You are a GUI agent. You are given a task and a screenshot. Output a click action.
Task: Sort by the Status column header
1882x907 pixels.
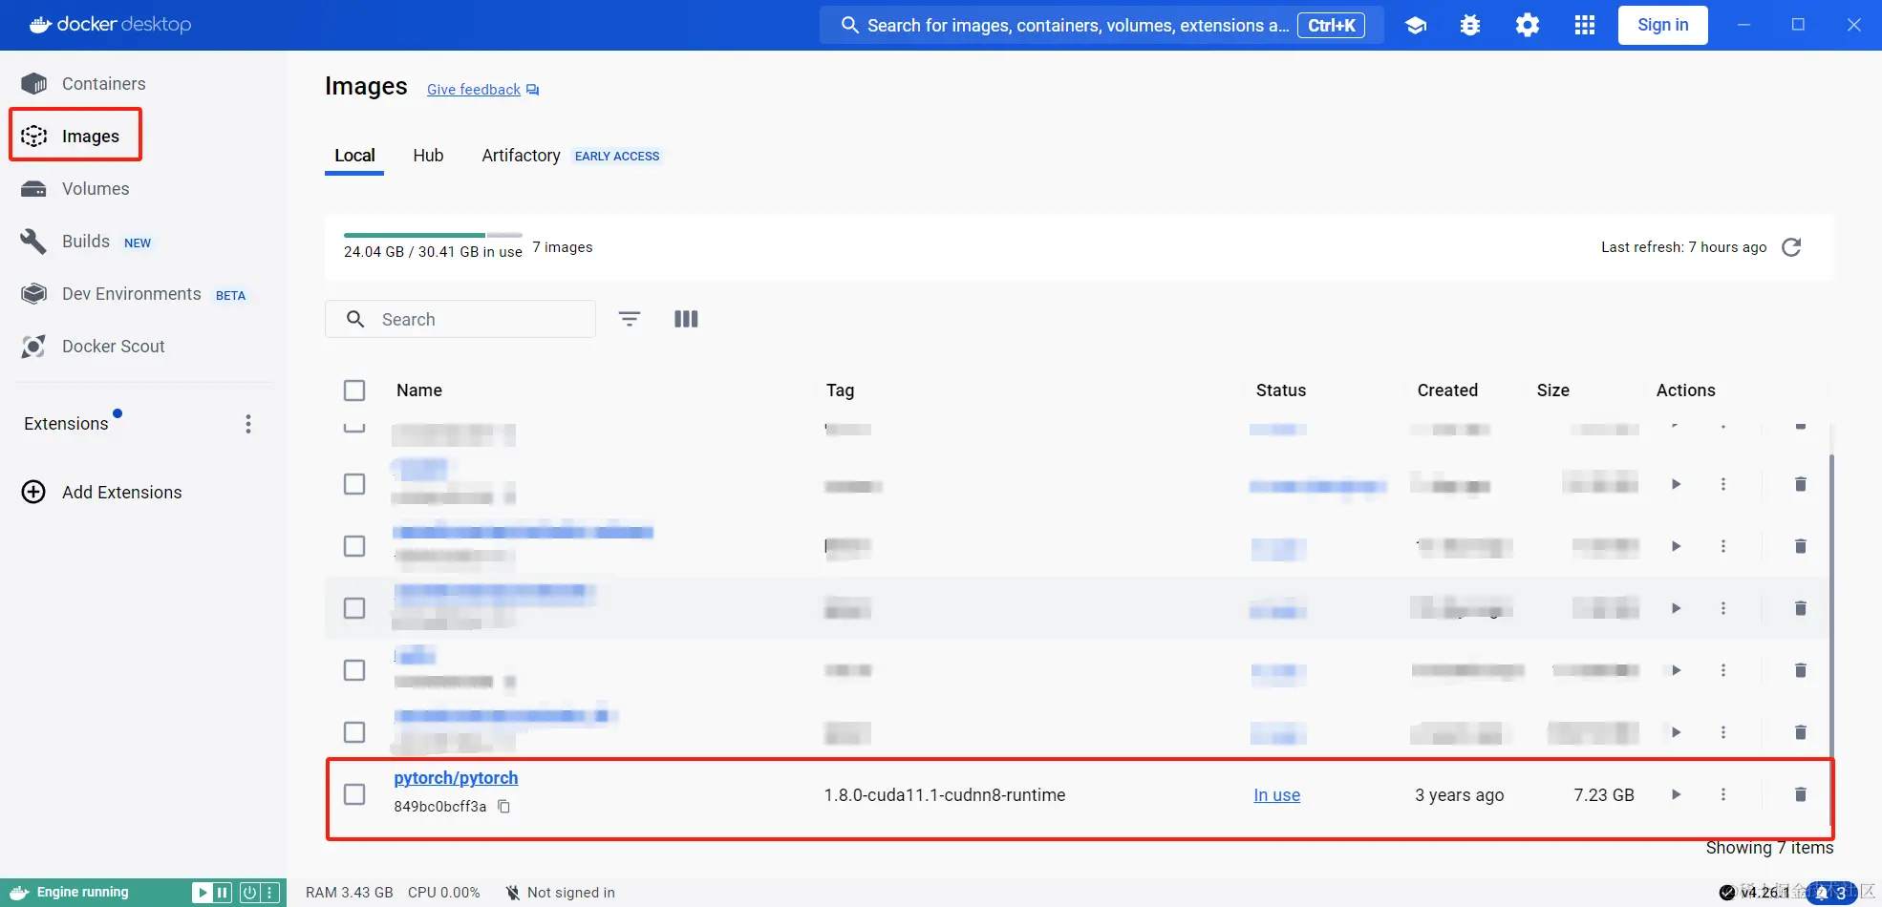pos(1281,390)
